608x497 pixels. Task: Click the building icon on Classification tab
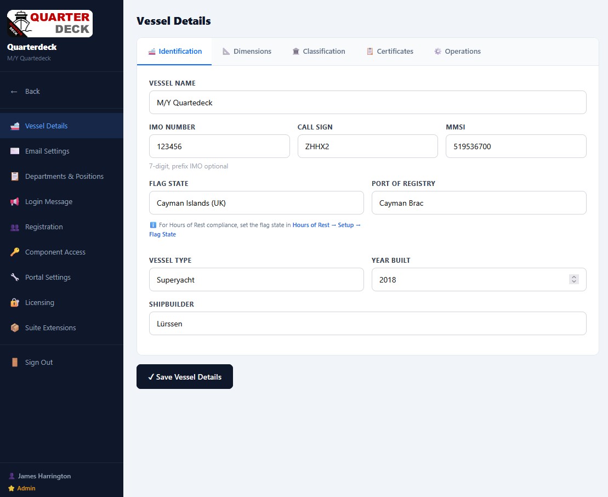296,52
